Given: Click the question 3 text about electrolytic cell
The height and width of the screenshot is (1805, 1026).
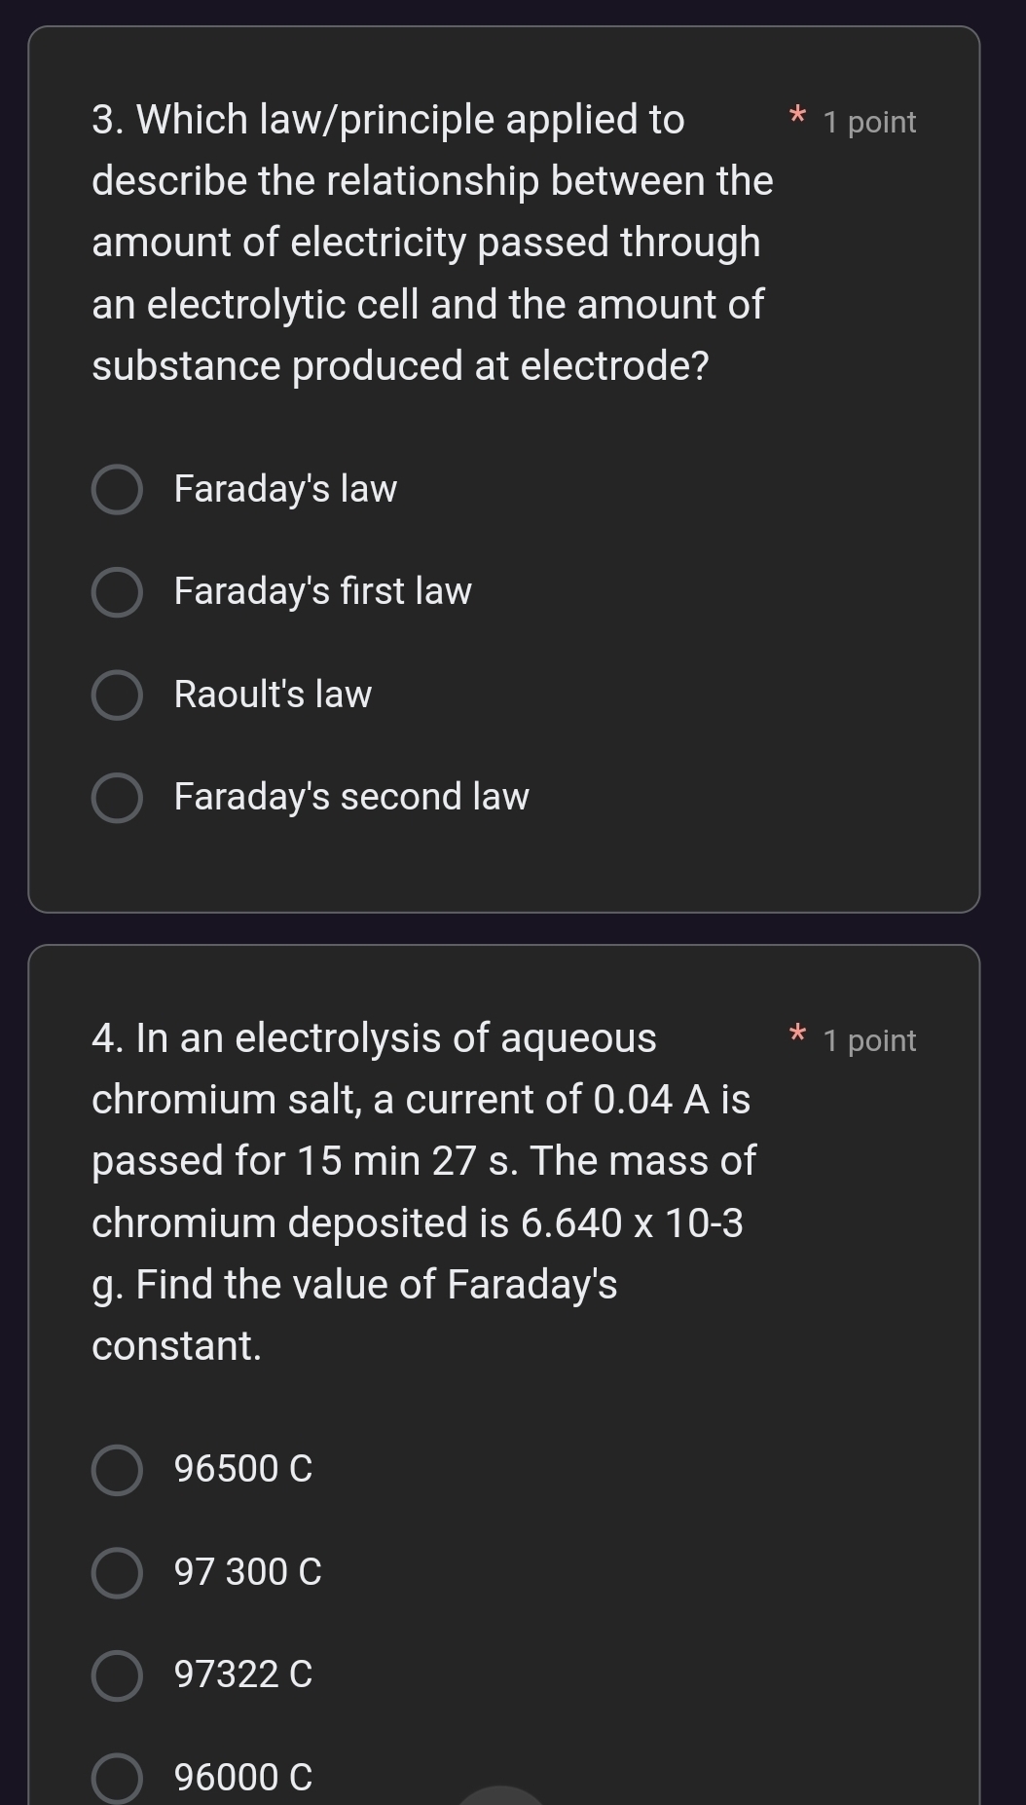Looking at the screenshot, I should coord(432,243).
